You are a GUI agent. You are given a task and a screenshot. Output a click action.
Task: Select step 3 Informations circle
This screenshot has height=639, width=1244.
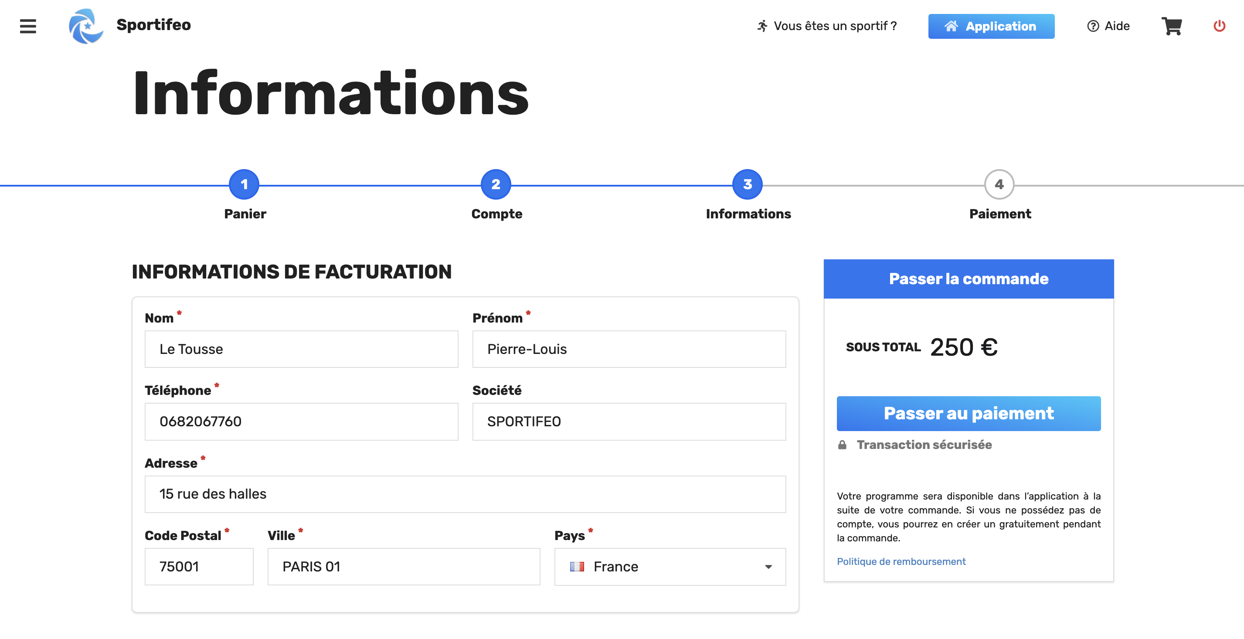click(x=748, y=184)
